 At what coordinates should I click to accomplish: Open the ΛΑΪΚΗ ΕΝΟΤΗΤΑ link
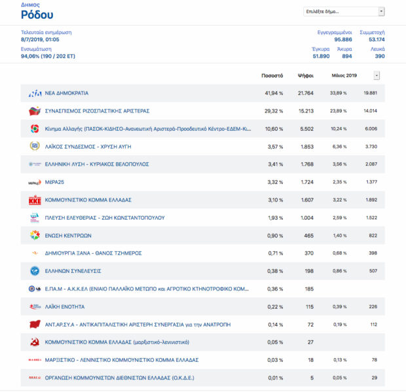pyautogui.click(x=65, y=307)
